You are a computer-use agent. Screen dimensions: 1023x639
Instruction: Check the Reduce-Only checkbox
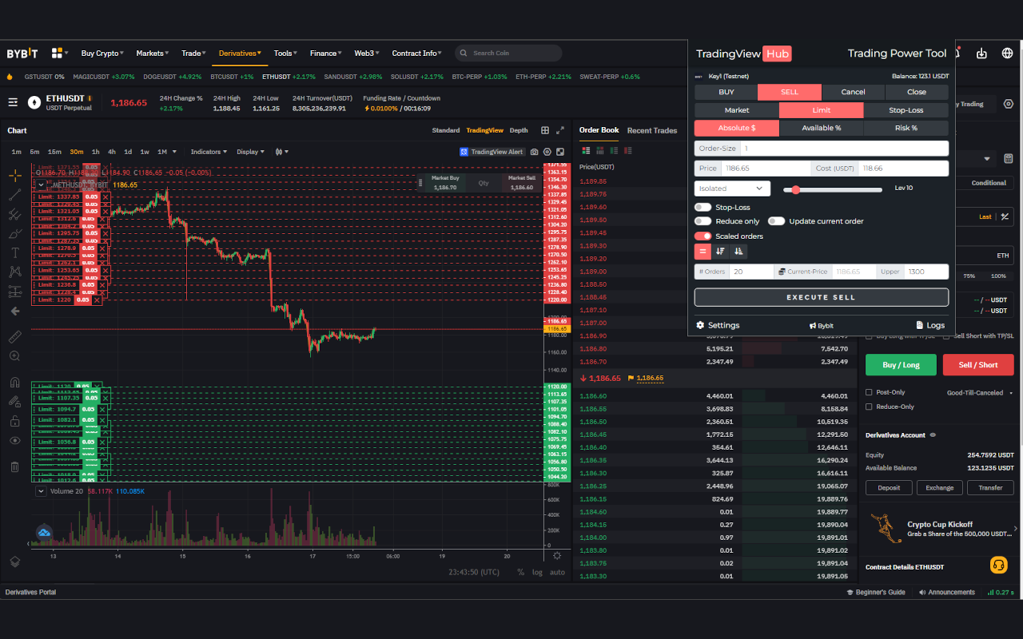pyautogui.click(x=870, y=407)
